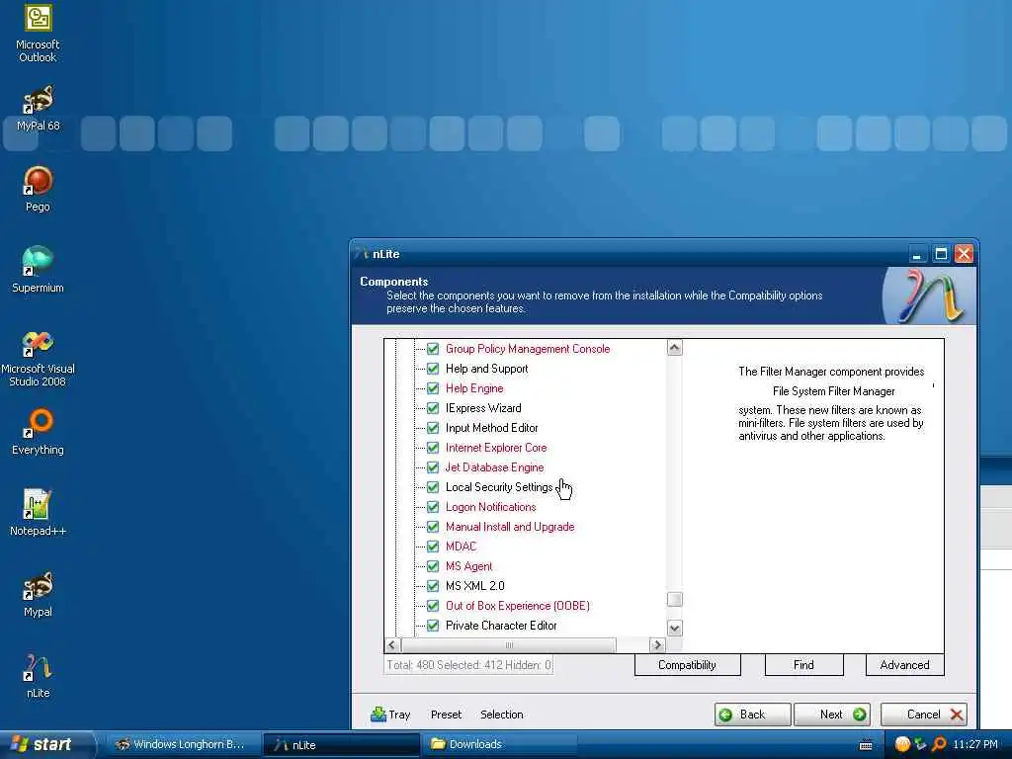The width and height of the screenshot is (1012, 759).
Task: Click the magnifier icon in system tray
Action: [x=939, y=744]
